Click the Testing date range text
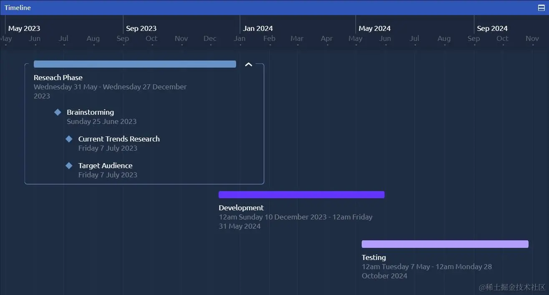The width and height of the screenshot is (549, 295). click(427, 271)
